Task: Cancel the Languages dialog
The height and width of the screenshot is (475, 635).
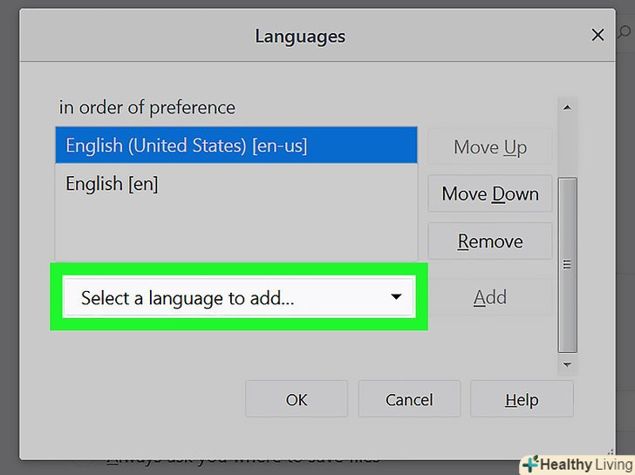Action: tap(409, 400)
